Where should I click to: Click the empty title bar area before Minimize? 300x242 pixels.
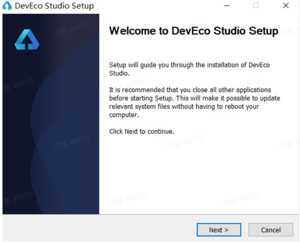158,6
